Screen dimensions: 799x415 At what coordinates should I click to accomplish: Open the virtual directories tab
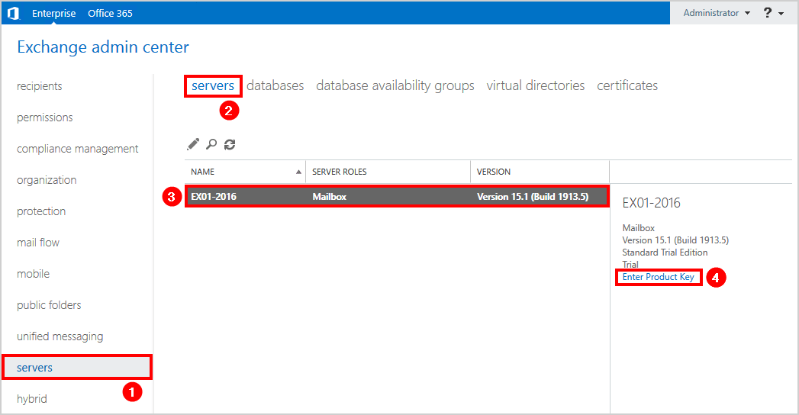tap(536, 85)
